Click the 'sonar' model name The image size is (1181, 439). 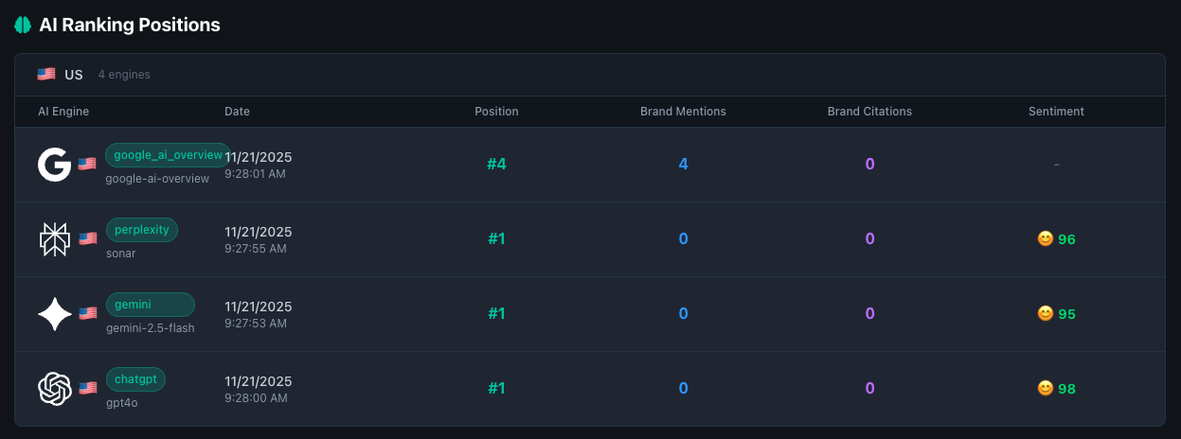(x=121, y=254)
